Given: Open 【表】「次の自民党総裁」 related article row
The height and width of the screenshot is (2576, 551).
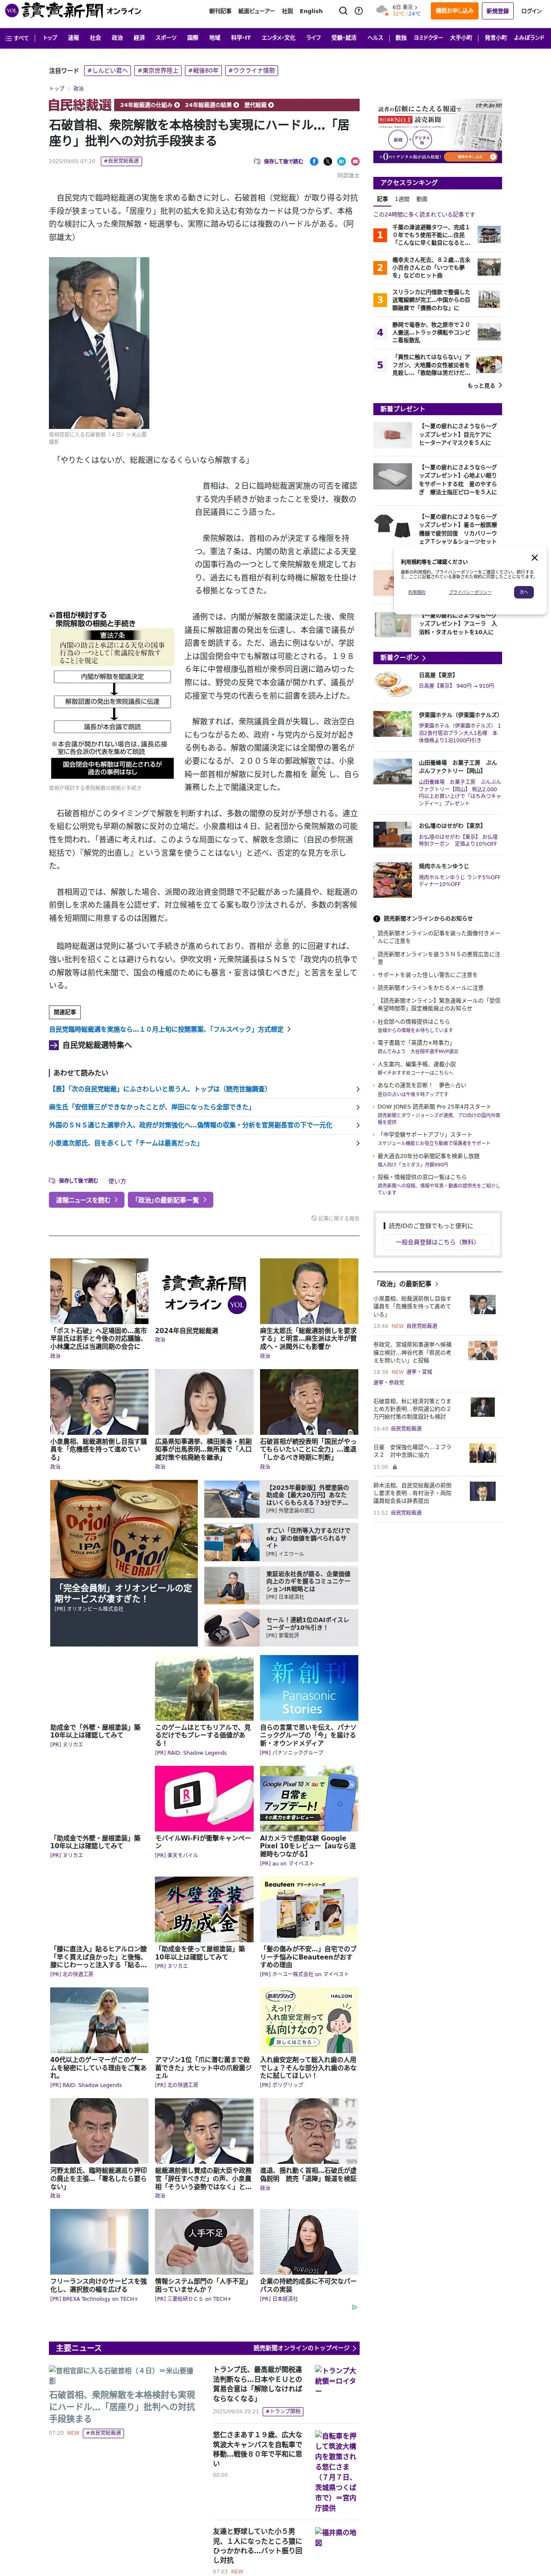Looking at the screenshot, I should [204, 1089].
